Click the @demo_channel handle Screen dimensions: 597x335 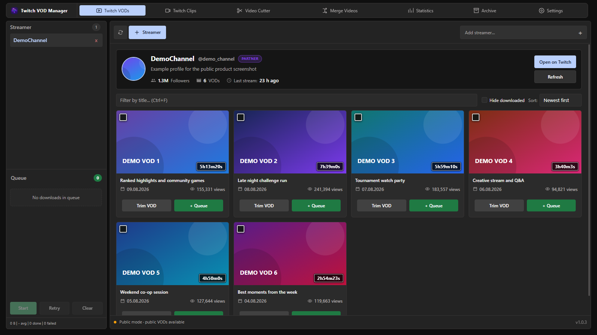pyautogui.click(x=216, y=59)
